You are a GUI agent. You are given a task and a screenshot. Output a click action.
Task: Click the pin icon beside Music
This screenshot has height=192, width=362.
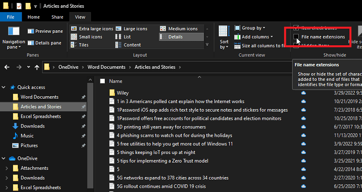tap(84, 136)
